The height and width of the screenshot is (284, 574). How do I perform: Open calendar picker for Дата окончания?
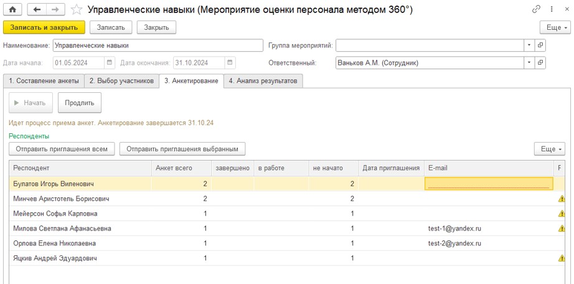(230, 63)
